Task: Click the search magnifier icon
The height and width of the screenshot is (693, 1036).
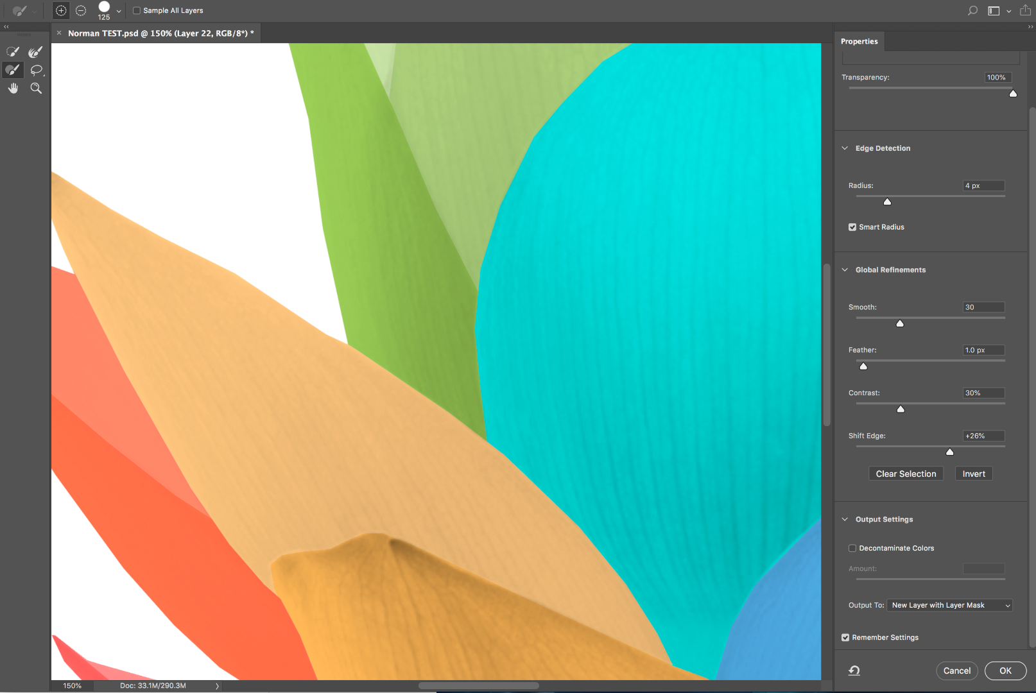Action: (972, 10)
